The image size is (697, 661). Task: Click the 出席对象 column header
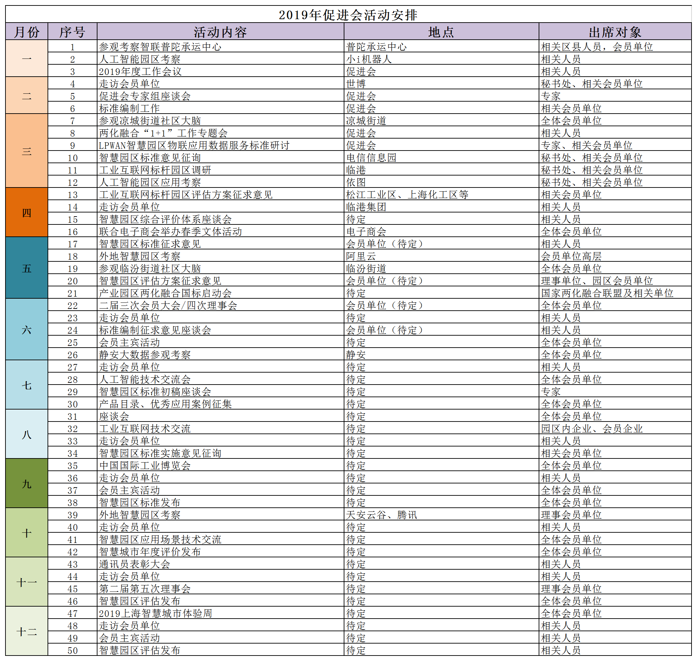tap(615, 32)
